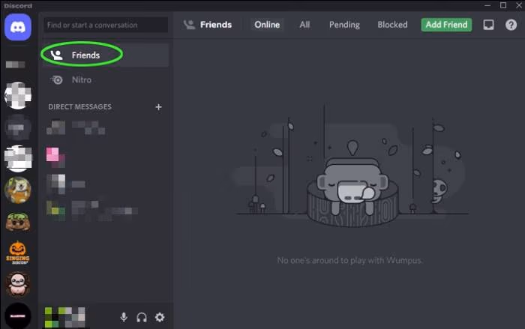525x329 pixels.
Task: Open User Settings gear
Action: click(x=160, y=317)
